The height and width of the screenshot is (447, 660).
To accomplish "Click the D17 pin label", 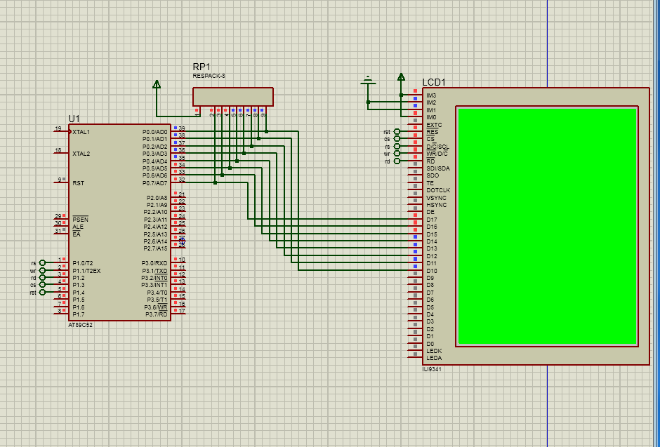I will pos(431,220).
